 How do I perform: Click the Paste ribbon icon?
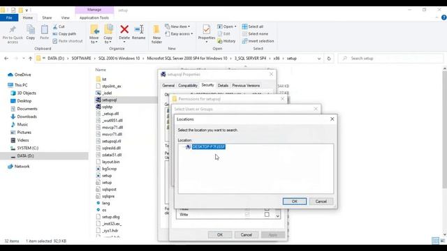point(44,29)
